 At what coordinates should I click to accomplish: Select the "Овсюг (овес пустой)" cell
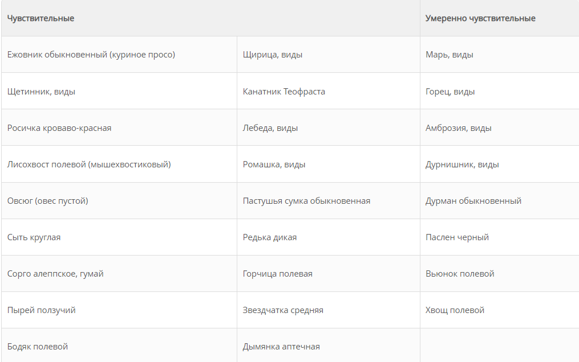(x=48, y=201)
